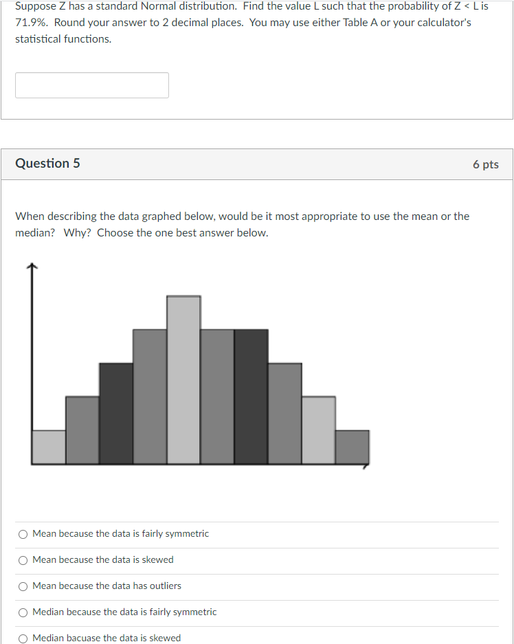
Task: Click the vertical axis arrow of the histogram
Action: pos(32,265)
